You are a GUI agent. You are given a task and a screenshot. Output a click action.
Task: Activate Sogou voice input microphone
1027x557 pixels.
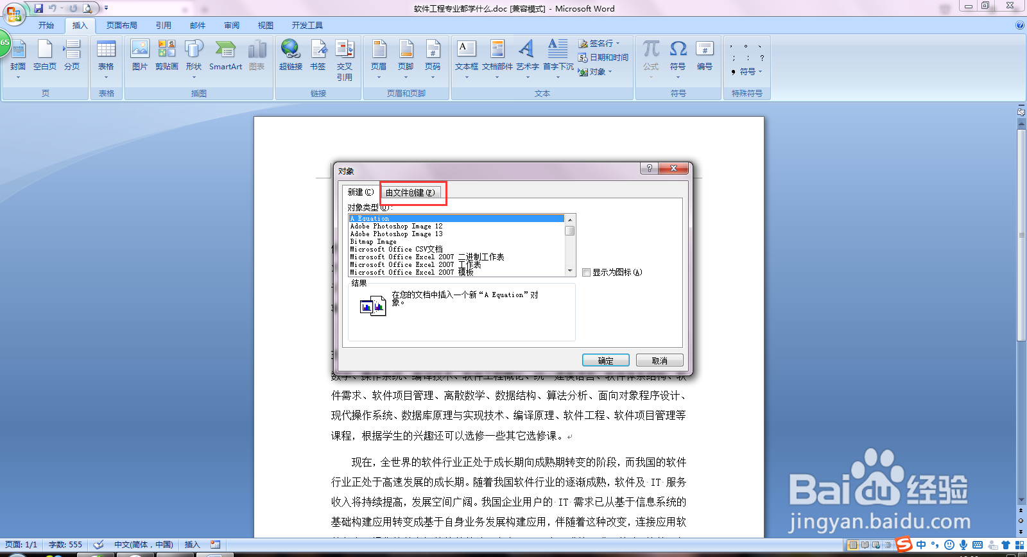(963, 545)
